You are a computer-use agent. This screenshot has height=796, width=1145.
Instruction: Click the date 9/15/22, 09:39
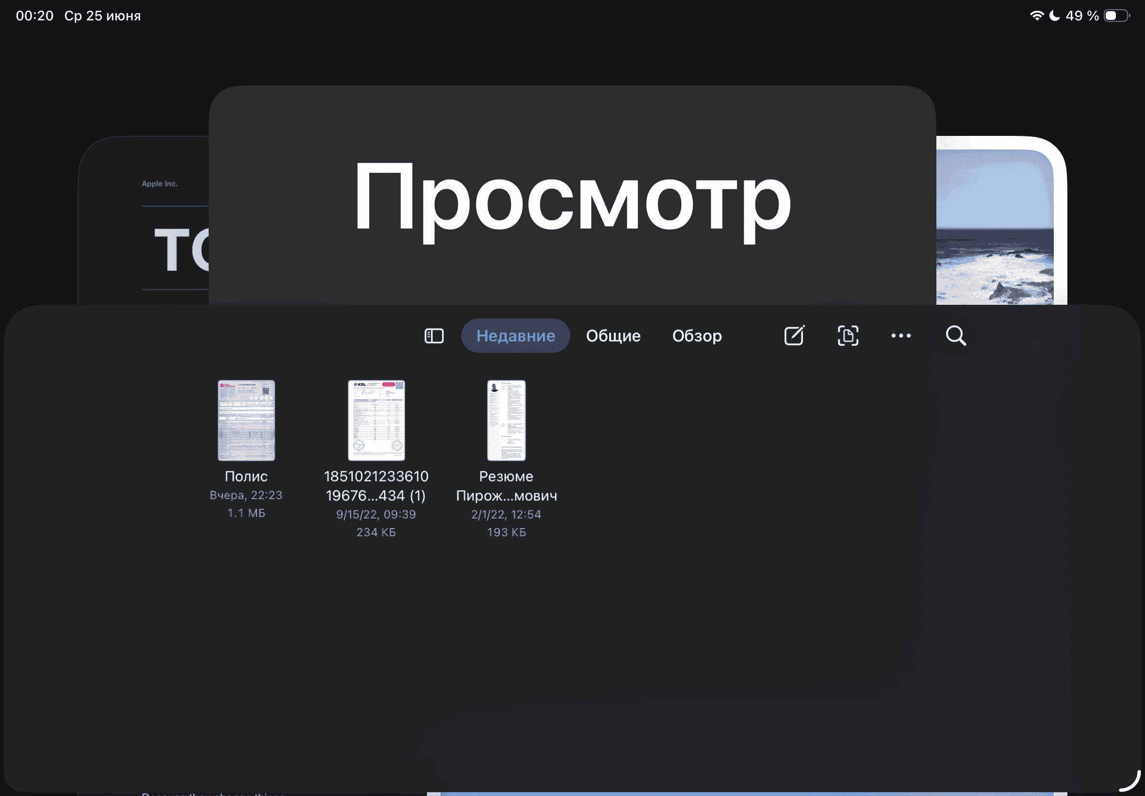376,514
